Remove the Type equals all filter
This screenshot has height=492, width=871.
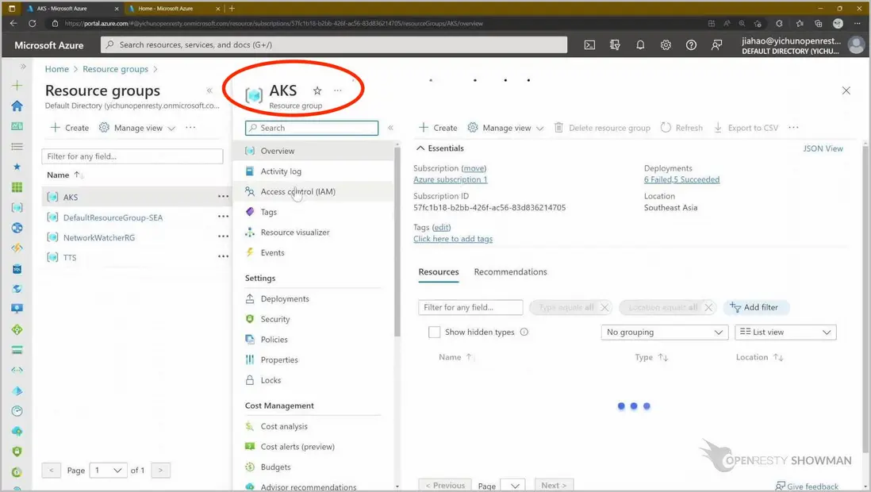[x=605, y=307]
